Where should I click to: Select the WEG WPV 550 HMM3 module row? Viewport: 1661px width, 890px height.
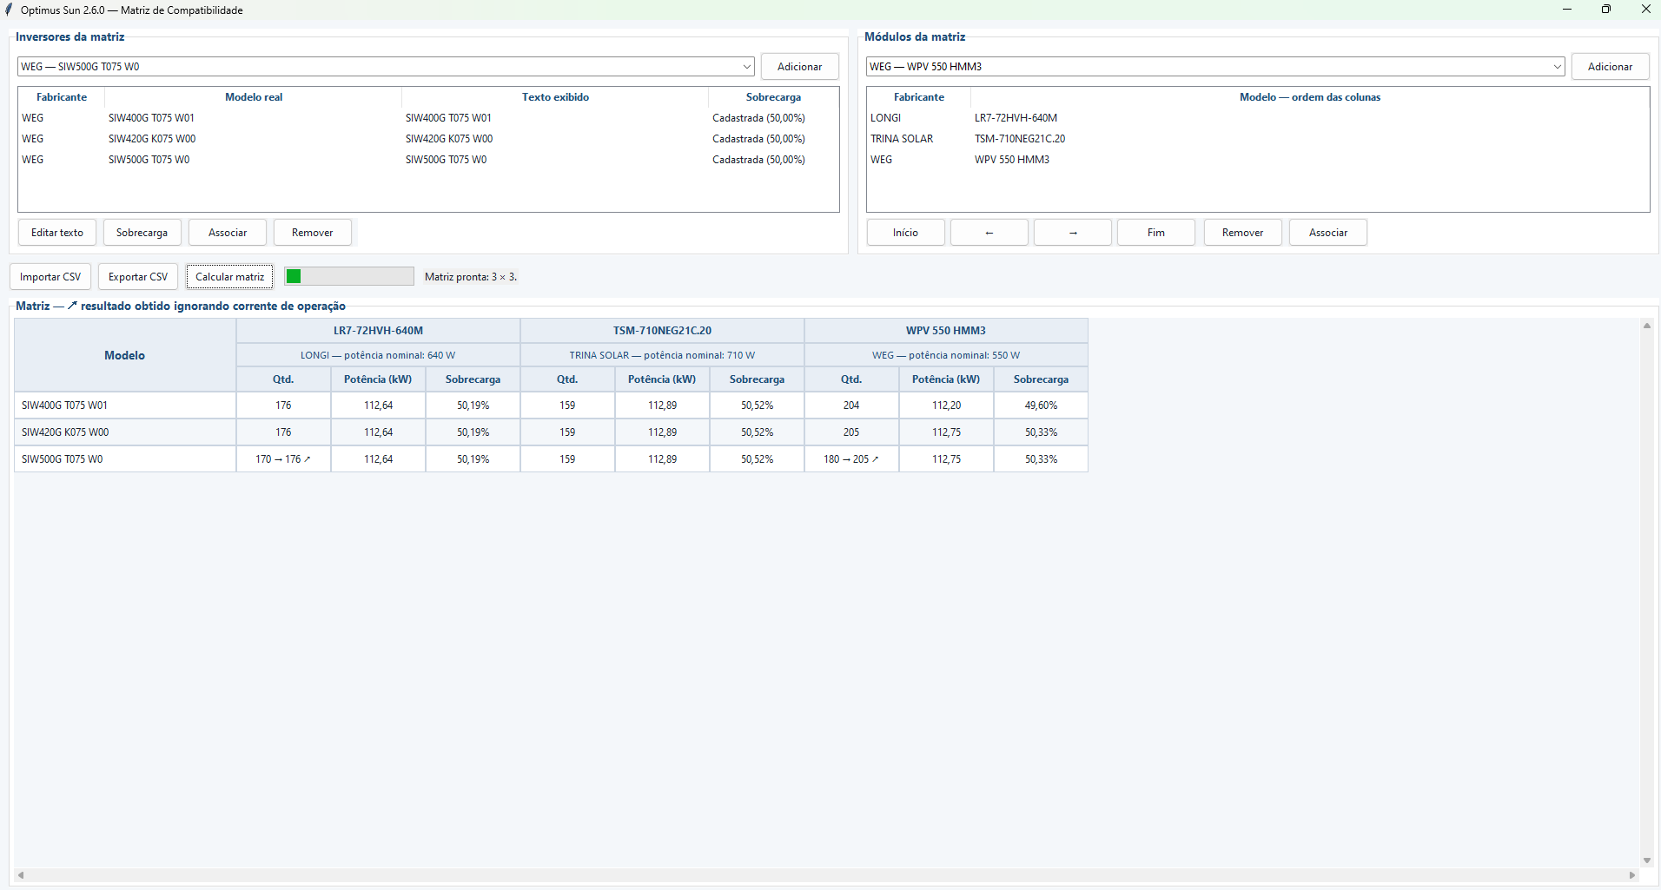pyautogui.click(x=1258, y=160)
